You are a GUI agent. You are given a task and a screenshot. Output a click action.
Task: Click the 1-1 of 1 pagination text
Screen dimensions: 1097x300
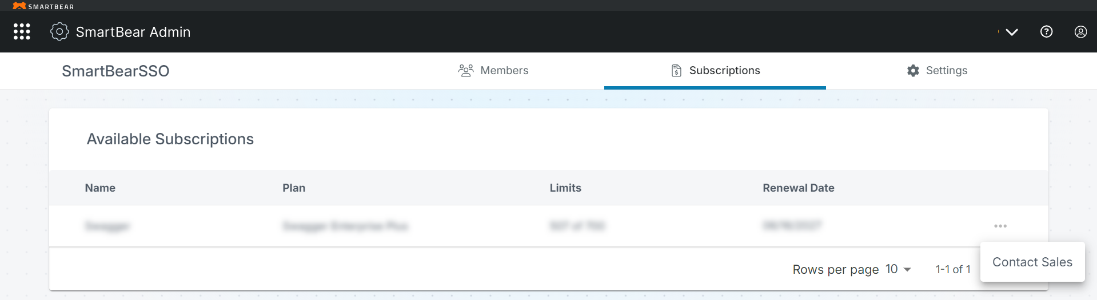click(x=953, y=269)
